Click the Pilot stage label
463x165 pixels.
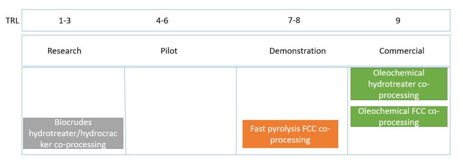[x=169, y=50]
